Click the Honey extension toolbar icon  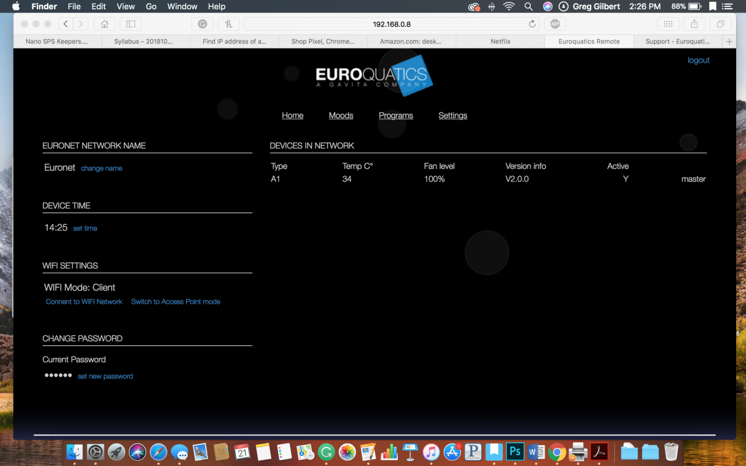point(229,24)
